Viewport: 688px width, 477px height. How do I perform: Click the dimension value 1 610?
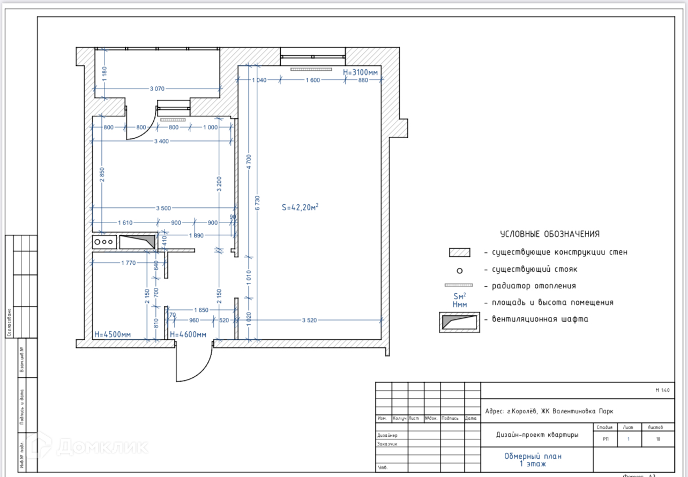(124, 223)
